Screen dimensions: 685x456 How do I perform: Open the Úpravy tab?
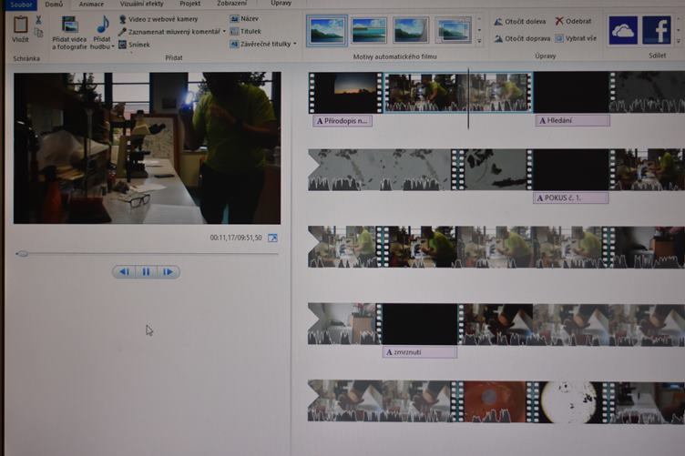coord(281,4)
